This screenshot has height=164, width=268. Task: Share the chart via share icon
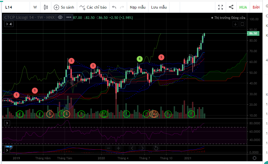(231, 7)
